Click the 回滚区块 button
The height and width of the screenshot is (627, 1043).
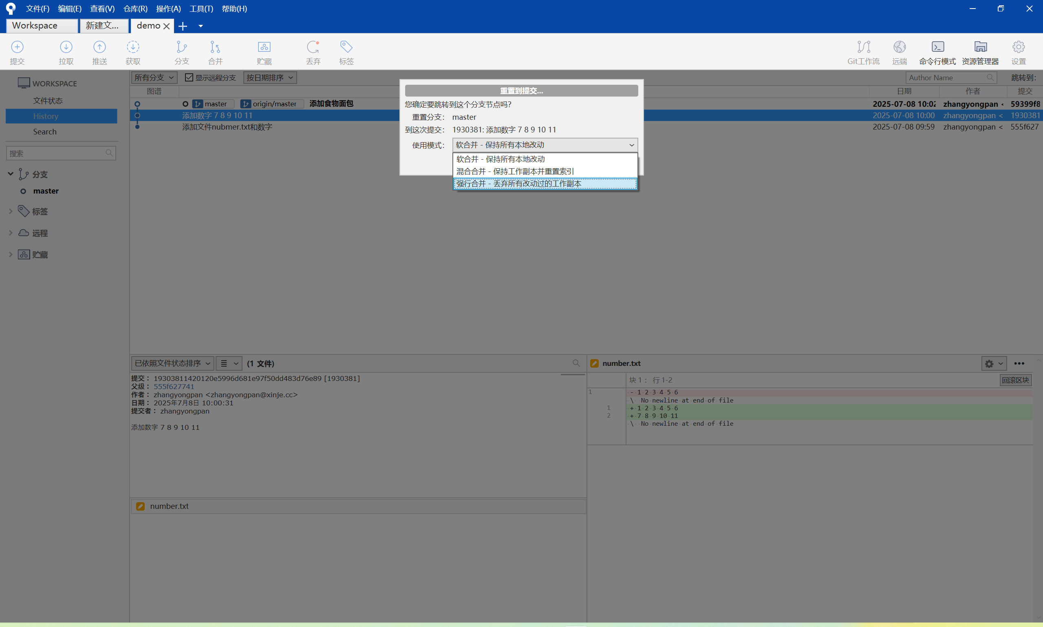(x=1016, y=380)
